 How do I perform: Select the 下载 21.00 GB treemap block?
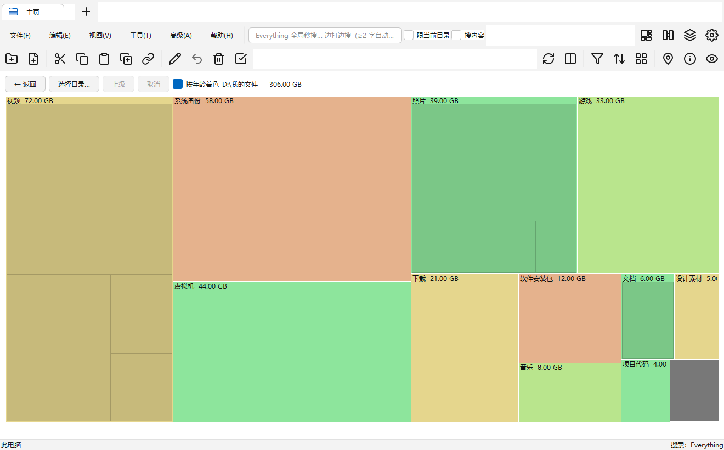click(465, 348)
